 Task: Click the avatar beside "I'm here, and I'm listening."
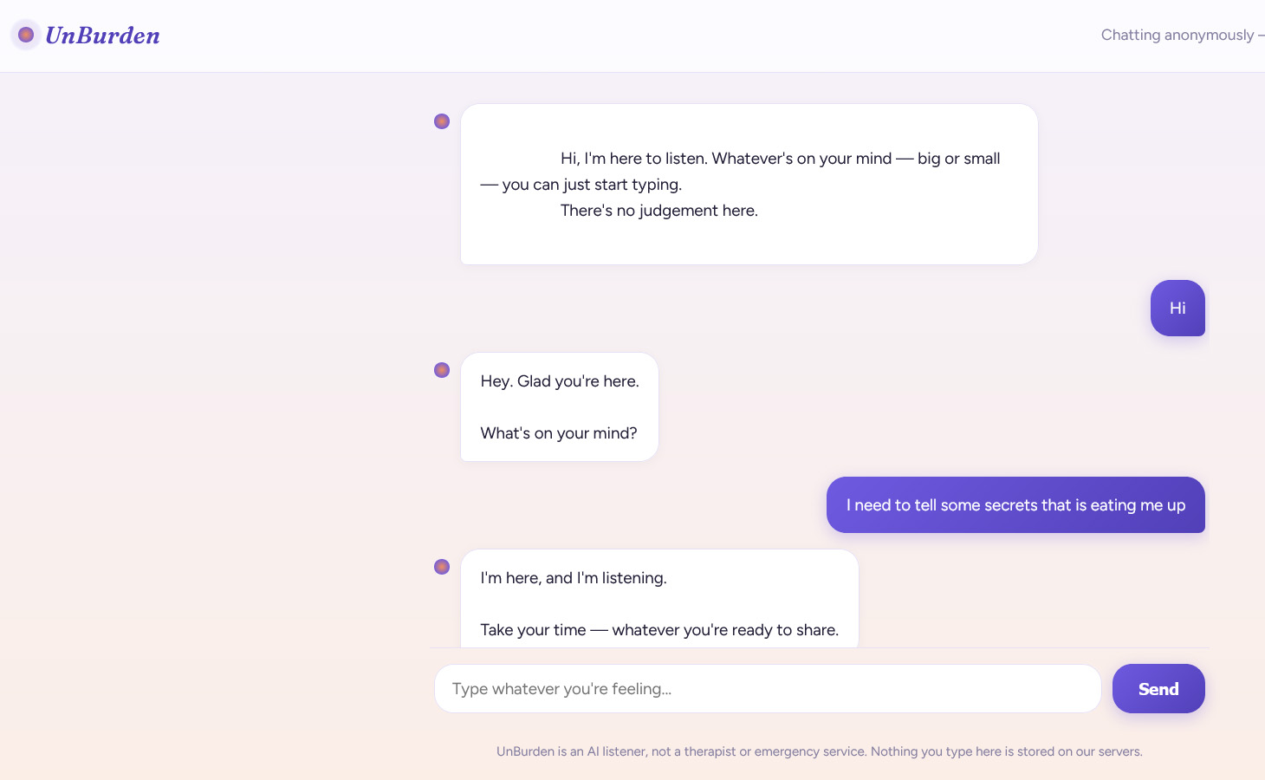point(442,567)
